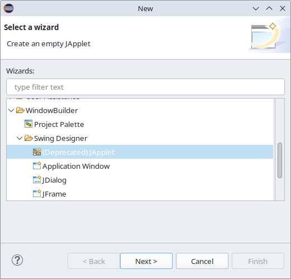Click the Deprecated JApplet wizard icon
The width and height of the screenshot is (291, 279).
[x=37, y=151]
